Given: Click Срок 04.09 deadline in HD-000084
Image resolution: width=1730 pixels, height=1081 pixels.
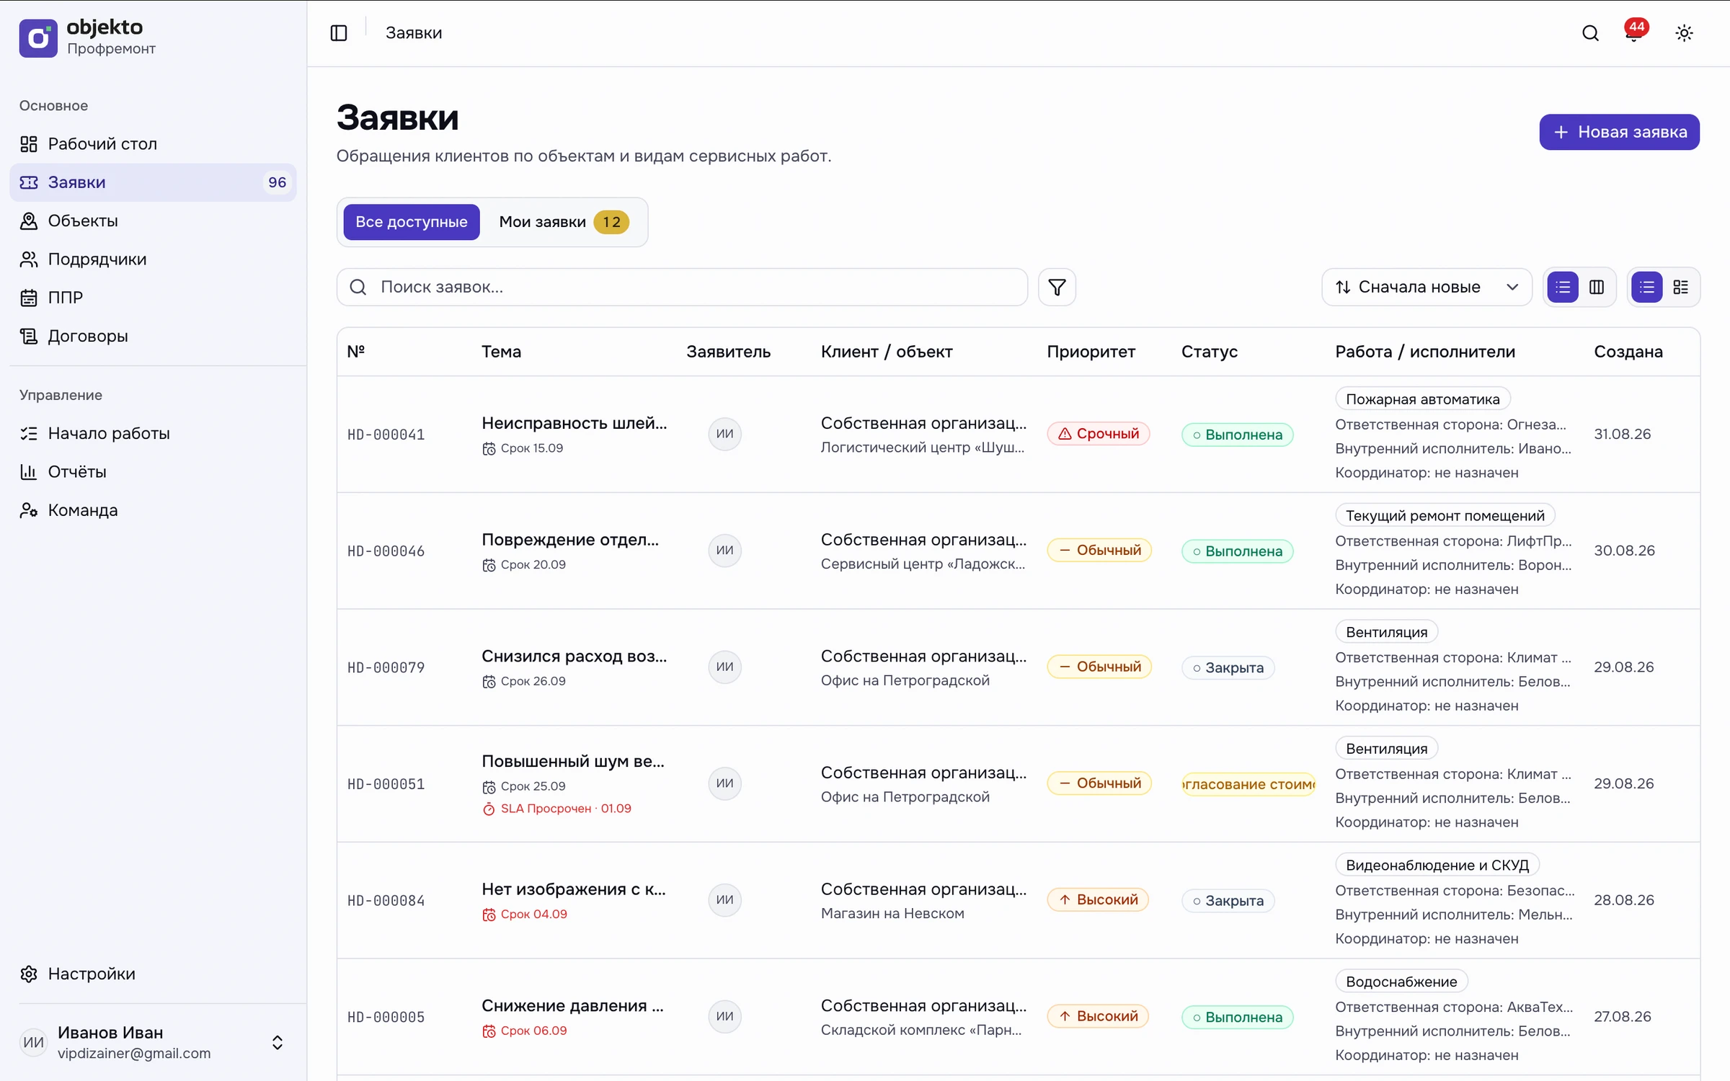Looking at the screenshot, I should [525, 915].
